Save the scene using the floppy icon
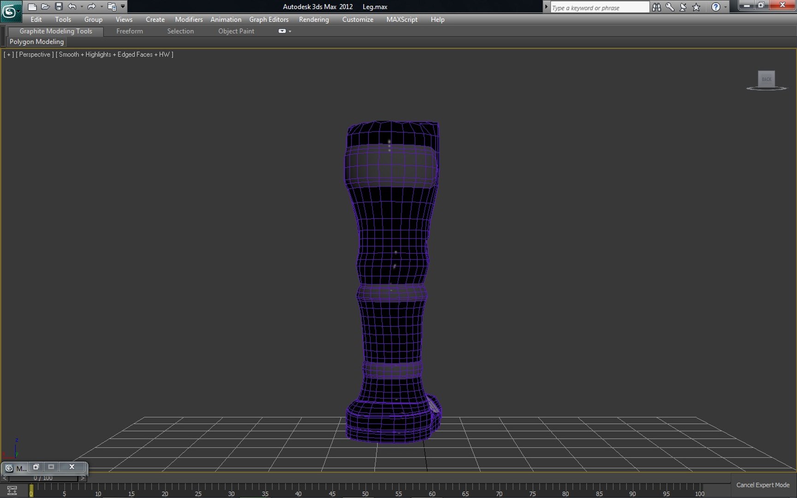The image size is (797, 498). pos(59,6)
